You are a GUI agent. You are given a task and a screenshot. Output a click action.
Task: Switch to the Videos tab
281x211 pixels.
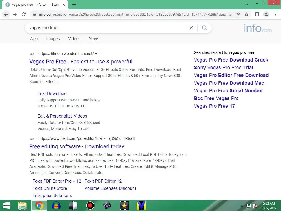tap(74, 39)
